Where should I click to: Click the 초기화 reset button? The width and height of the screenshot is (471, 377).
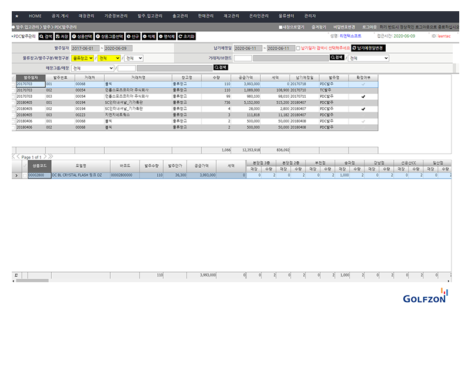click(187, 36)
